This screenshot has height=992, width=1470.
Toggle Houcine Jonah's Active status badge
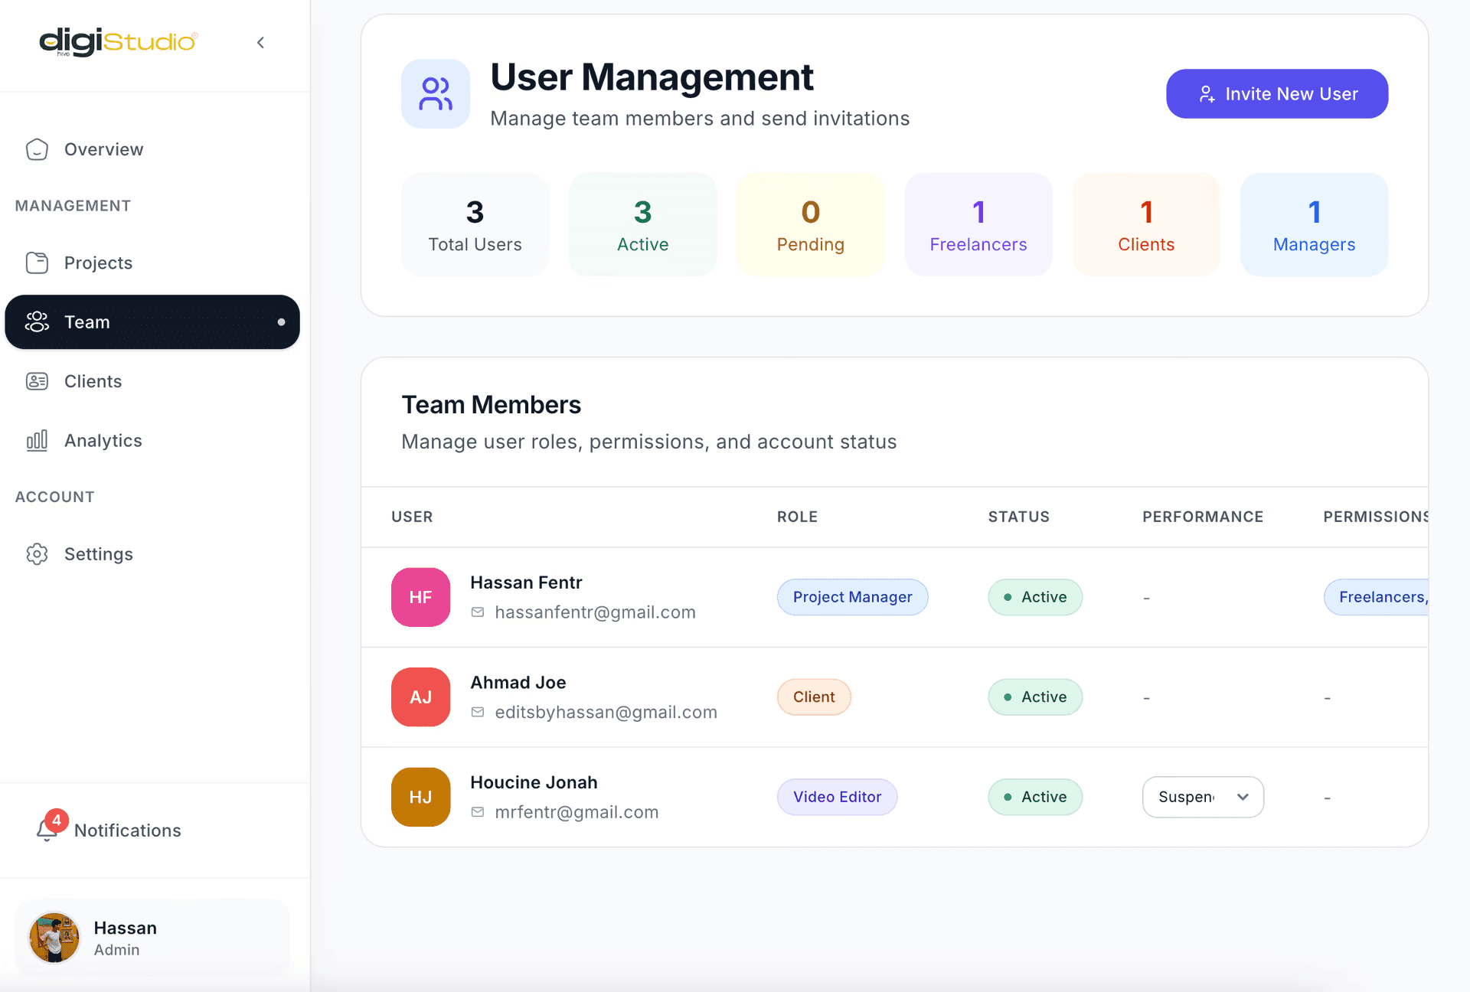1034,796
